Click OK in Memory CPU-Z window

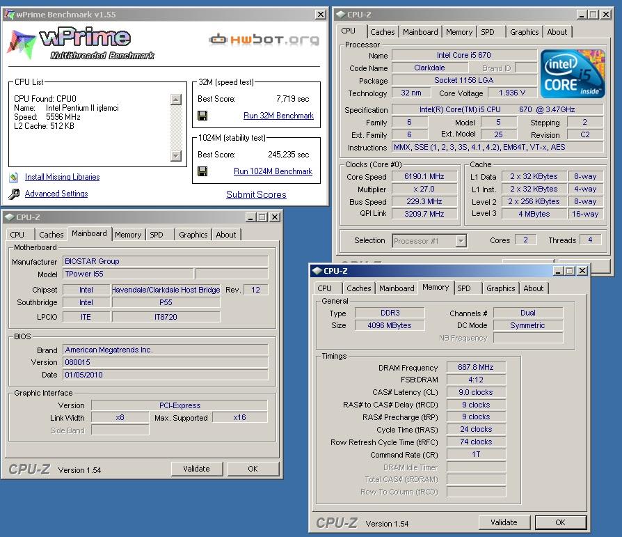[x=560, y=522]
